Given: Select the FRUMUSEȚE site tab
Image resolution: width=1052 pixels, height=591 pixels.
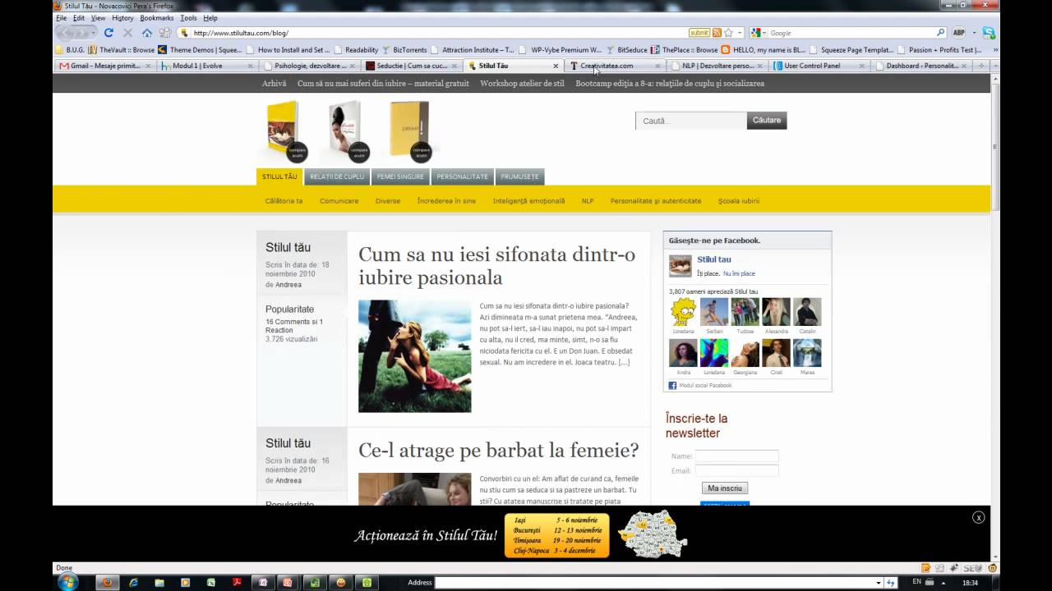Looking at the screenshot, I should click(519, 176).
